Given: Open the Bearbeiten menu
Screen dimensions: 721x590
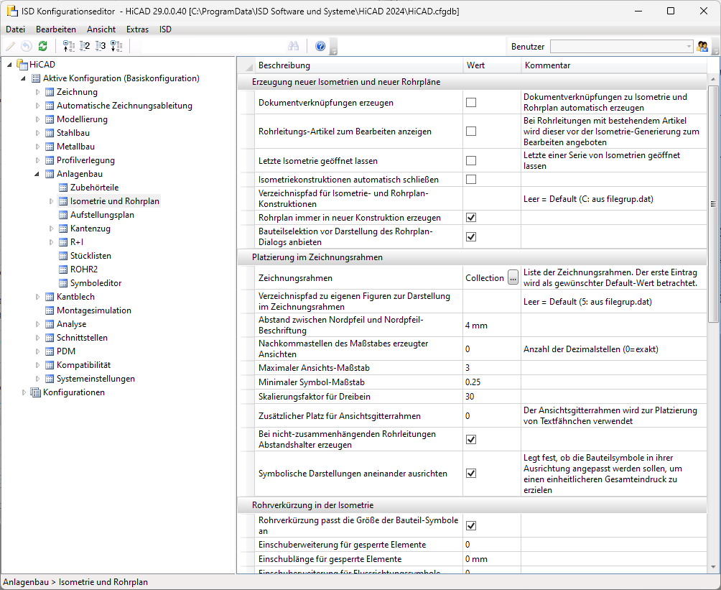Looking at the screenshot, I should [56, 29].
